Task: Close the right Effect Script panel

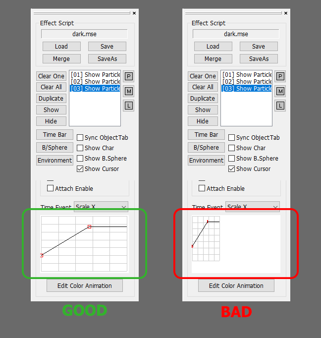Action: [286, 13]
